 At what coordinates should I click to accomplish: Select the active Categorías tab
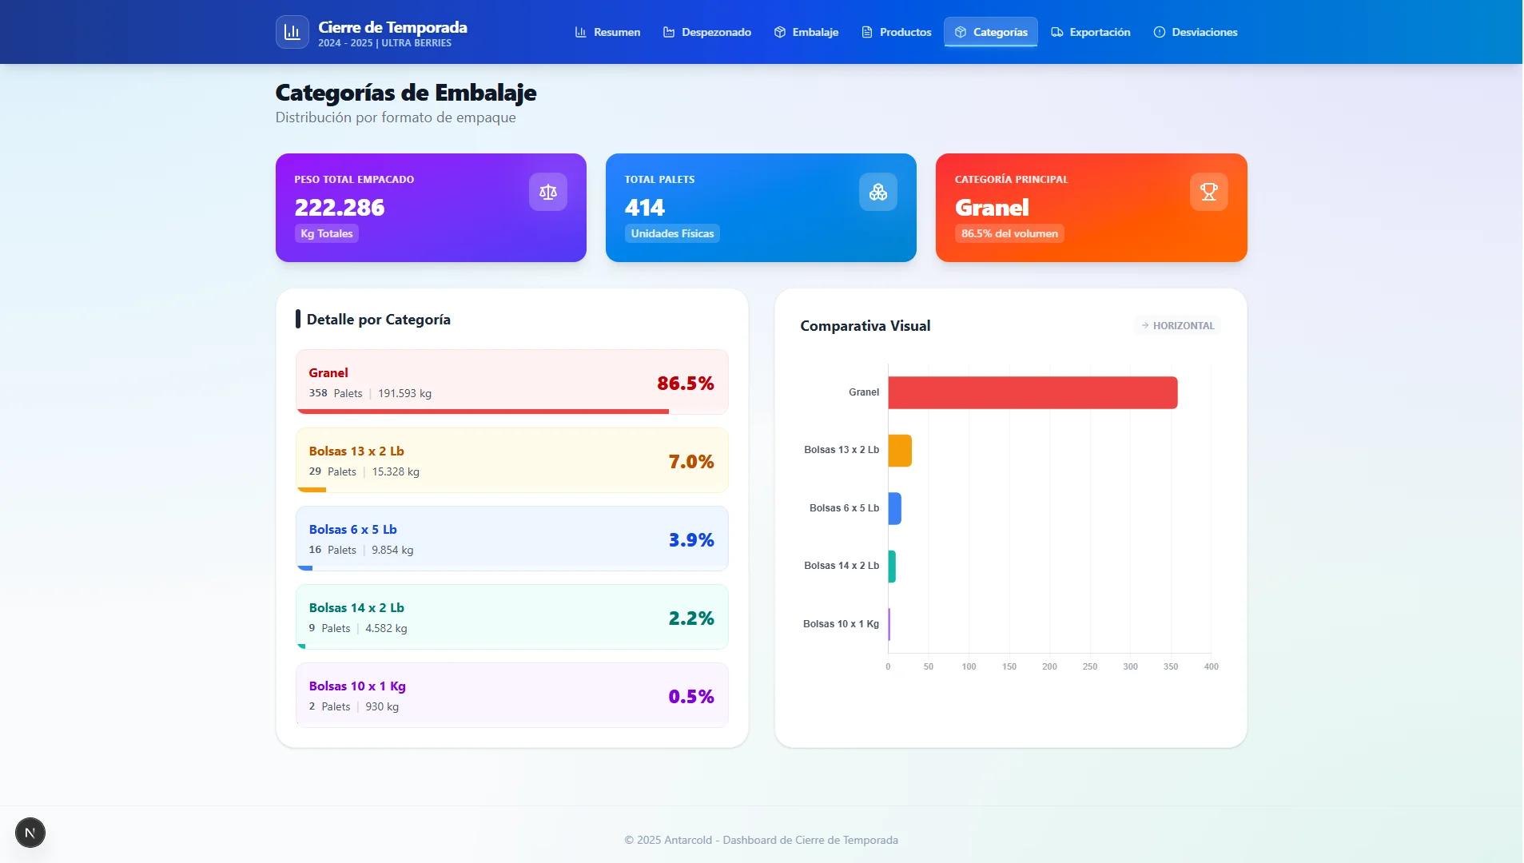point(990,32)
